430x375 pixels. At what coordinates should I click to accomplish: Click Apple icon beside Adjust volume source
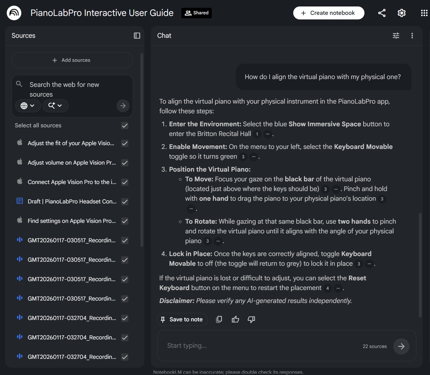[20, 162]
